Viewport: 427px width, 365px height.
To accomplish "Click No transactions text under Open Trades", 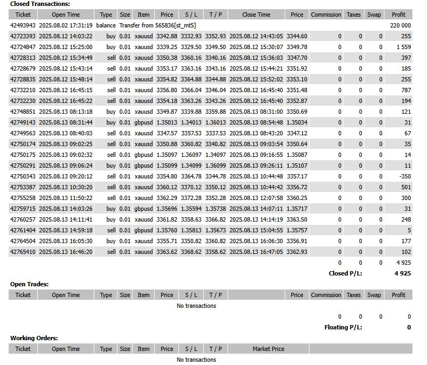I will [196, 306].
